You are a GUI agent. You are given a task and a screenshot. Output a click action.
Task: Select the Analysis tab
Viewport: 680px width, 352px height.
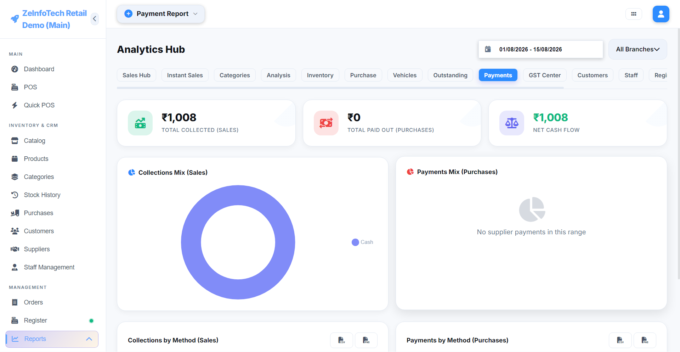point(278,75)
